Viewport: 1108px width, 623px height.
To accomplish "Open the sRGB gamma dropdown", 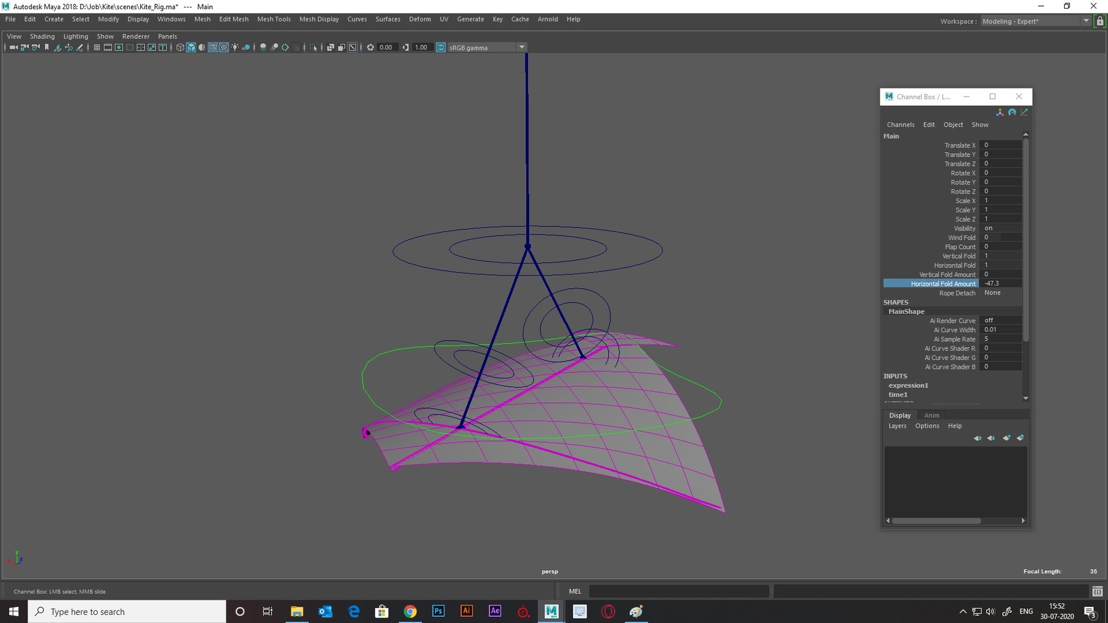I will click(522, 47).
